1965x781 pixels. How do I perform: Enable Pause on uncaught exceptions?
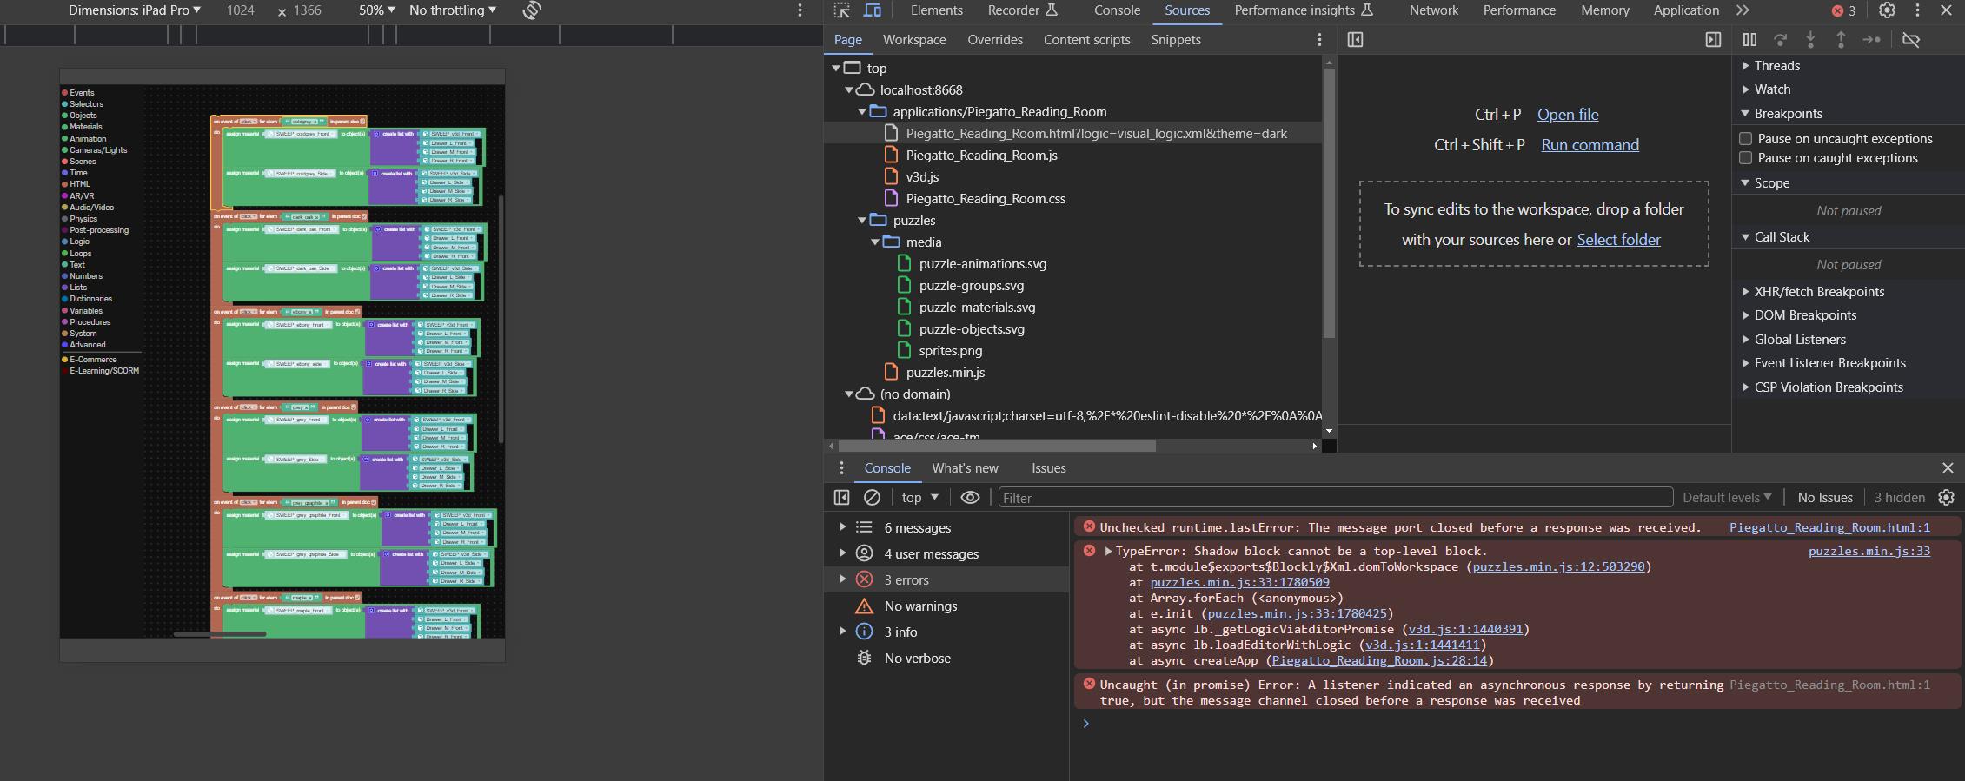point(1745,139)
